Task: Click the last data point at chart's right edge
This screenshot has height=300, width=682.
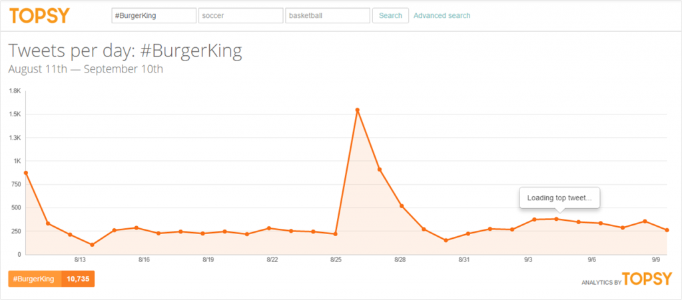Action: (667, 230)
